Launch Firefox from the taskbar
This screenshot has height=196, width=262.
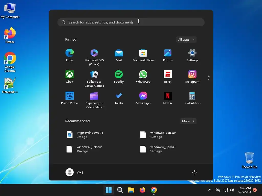143,190
